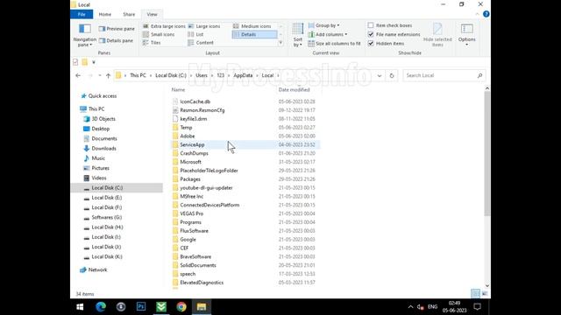Customize Quick Access Toolbar dropdown
Image resolution: width=561 pixels, height=315 pixels.
pos(94,62)
